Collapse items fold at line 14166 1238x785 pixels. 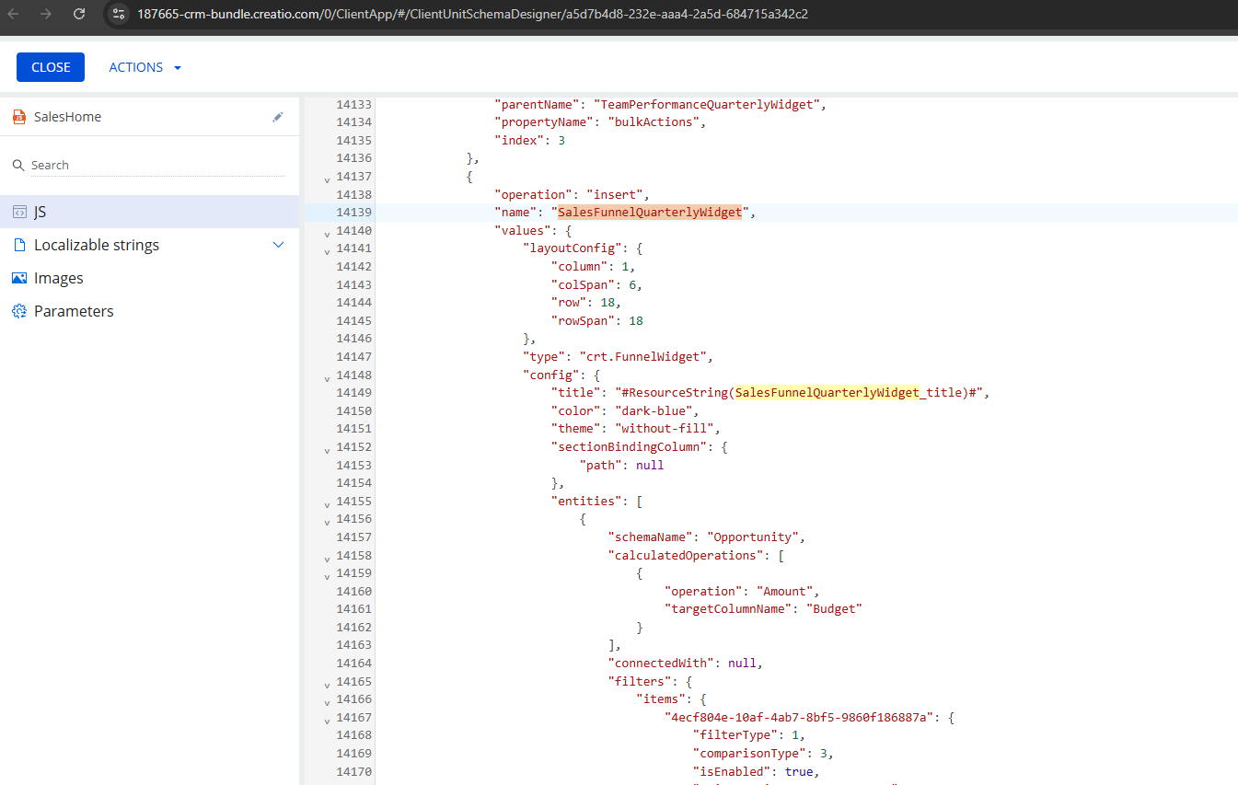[x=327, y=701]
